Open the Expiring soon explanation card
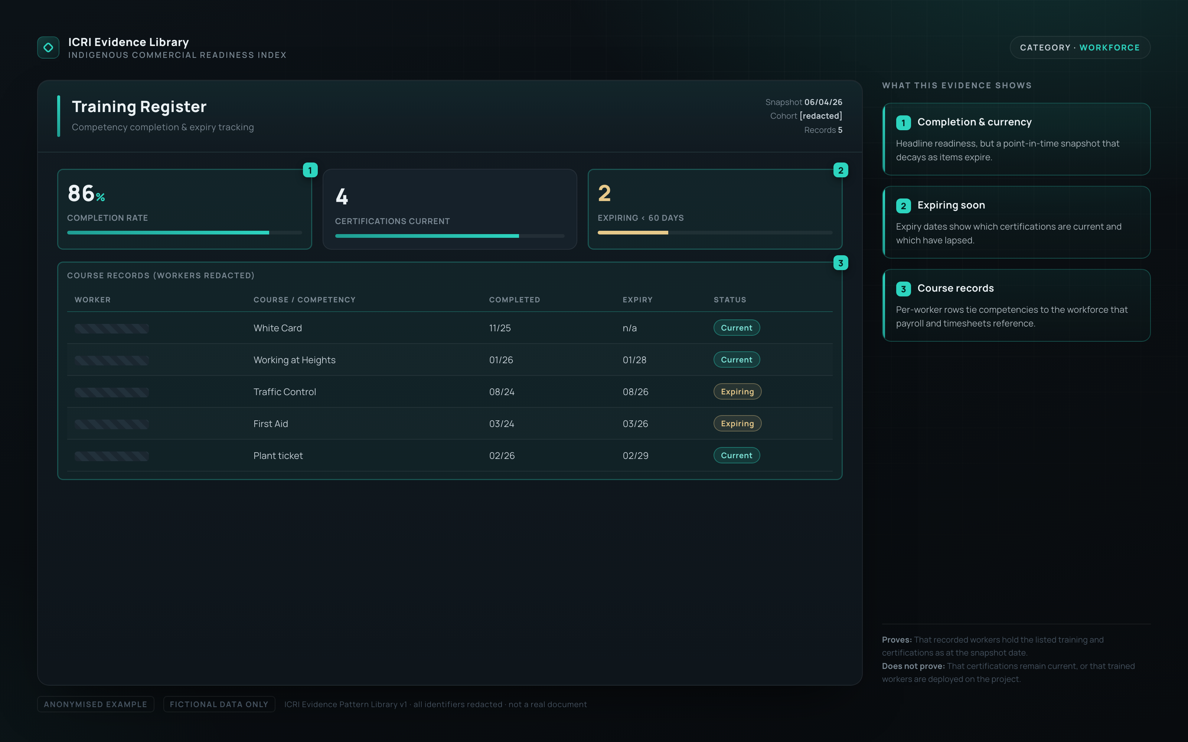The image size is (1188, 742). click(x=1016, y=222)
